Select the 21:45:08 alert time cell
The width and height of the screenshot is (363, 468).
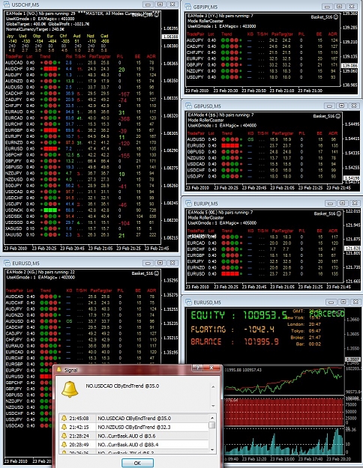click(x=79, y=418)
